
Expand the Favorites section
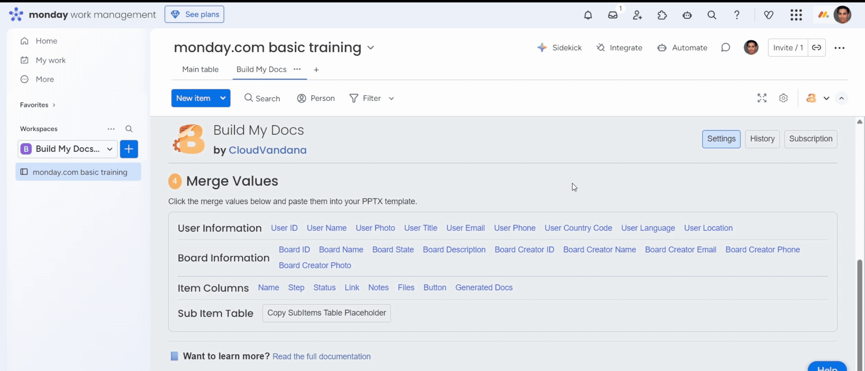coord(54,105)
